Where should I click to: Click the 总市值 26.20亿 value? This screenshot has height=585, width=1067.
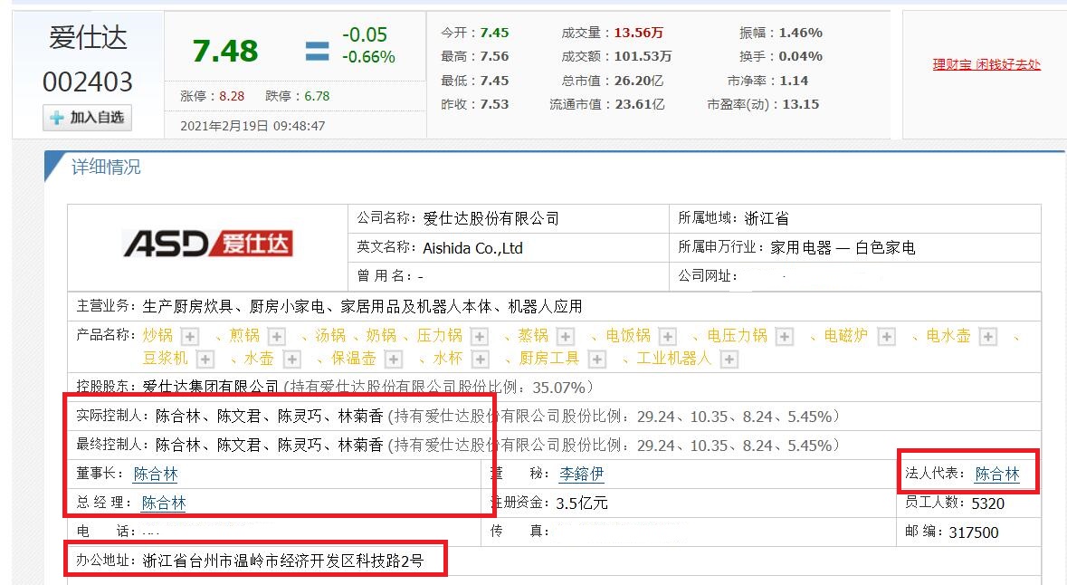638,81
